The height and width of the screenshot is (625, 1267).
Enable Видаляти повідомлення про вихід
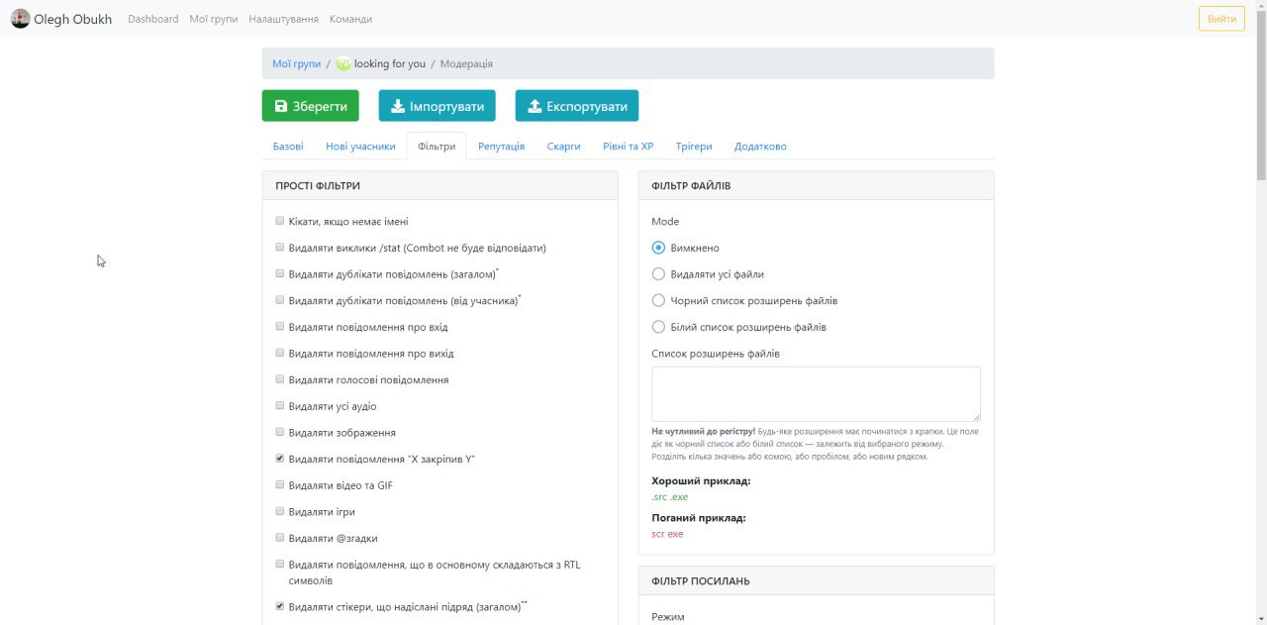click(280, 353)
